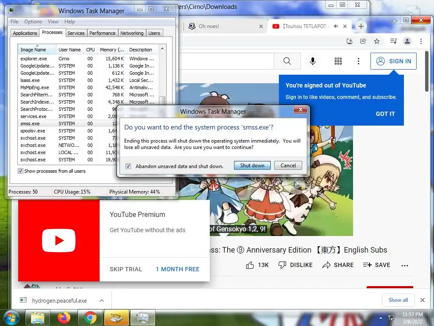
Task: Switch to the Networking tab
Action: tap(132, 33)
